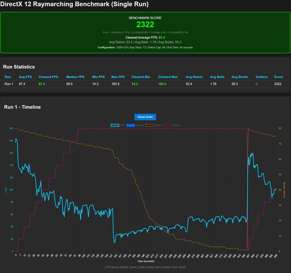Click the Score column header
The width and height of the screenshot is (291, 273).
click(x=278, y=77)
